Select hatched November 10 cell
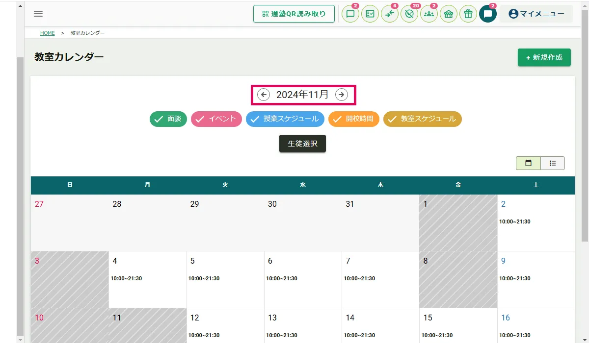589x343 pixels. tap(70, 325)
